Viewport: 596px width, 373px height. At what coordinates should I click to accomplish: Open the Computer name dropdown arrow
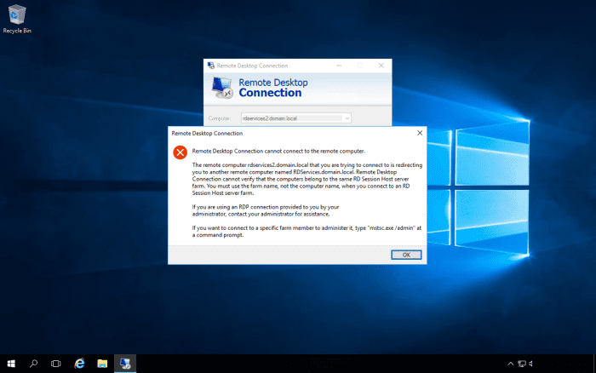tap(347, 118)
